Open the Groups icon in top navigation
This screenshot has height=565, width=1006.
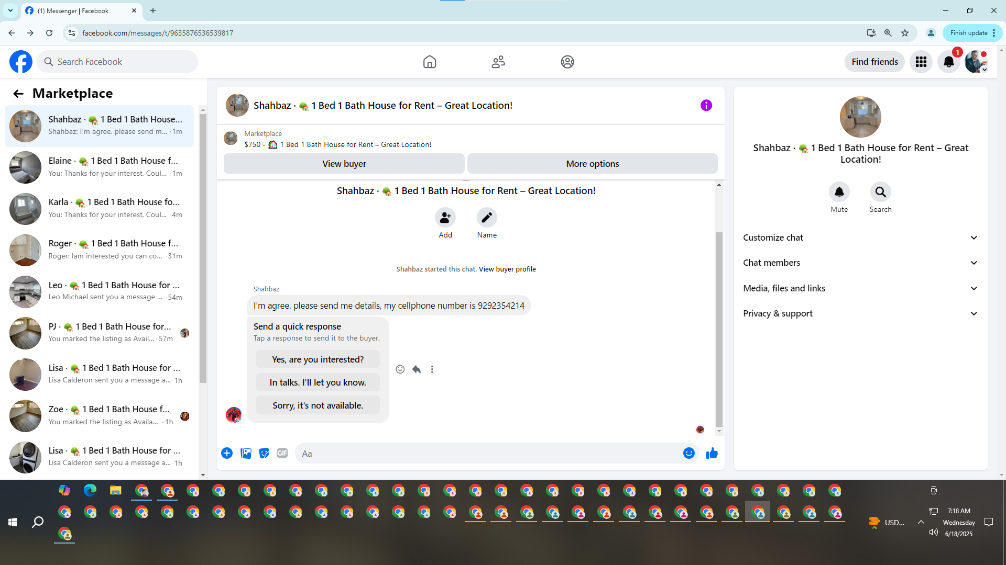[x=567, y=62]
